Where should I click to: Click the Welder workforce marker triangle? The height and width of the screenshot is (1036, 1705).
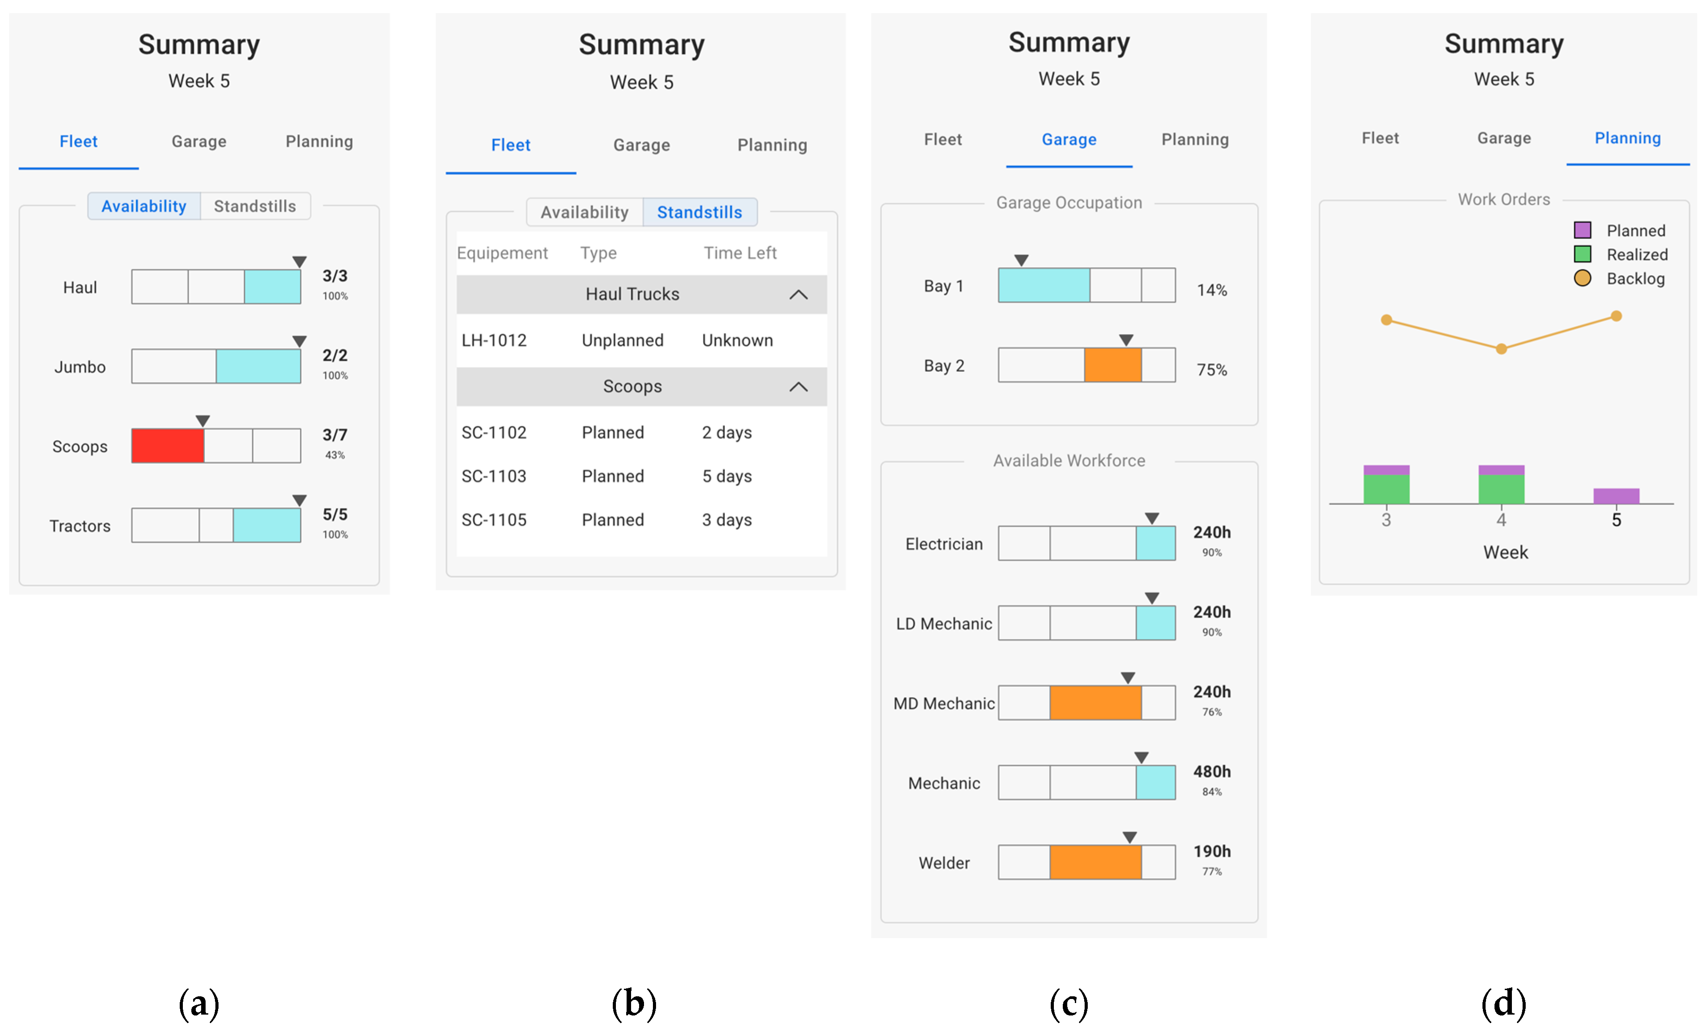point(1129,838)
